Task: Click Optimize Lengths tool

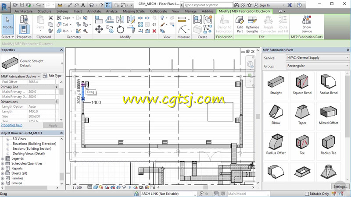Action: click(x=252, y=25)
